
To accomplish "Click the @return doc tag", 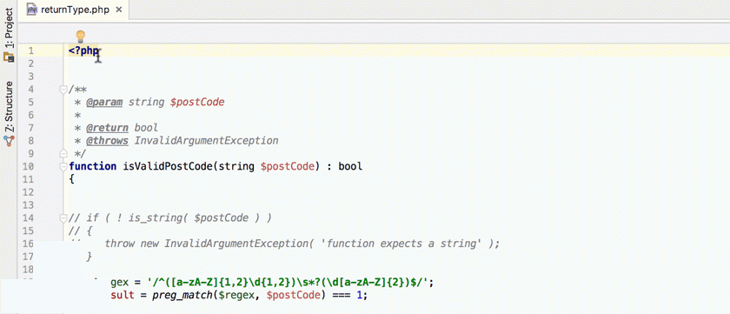I will (107, 128).
